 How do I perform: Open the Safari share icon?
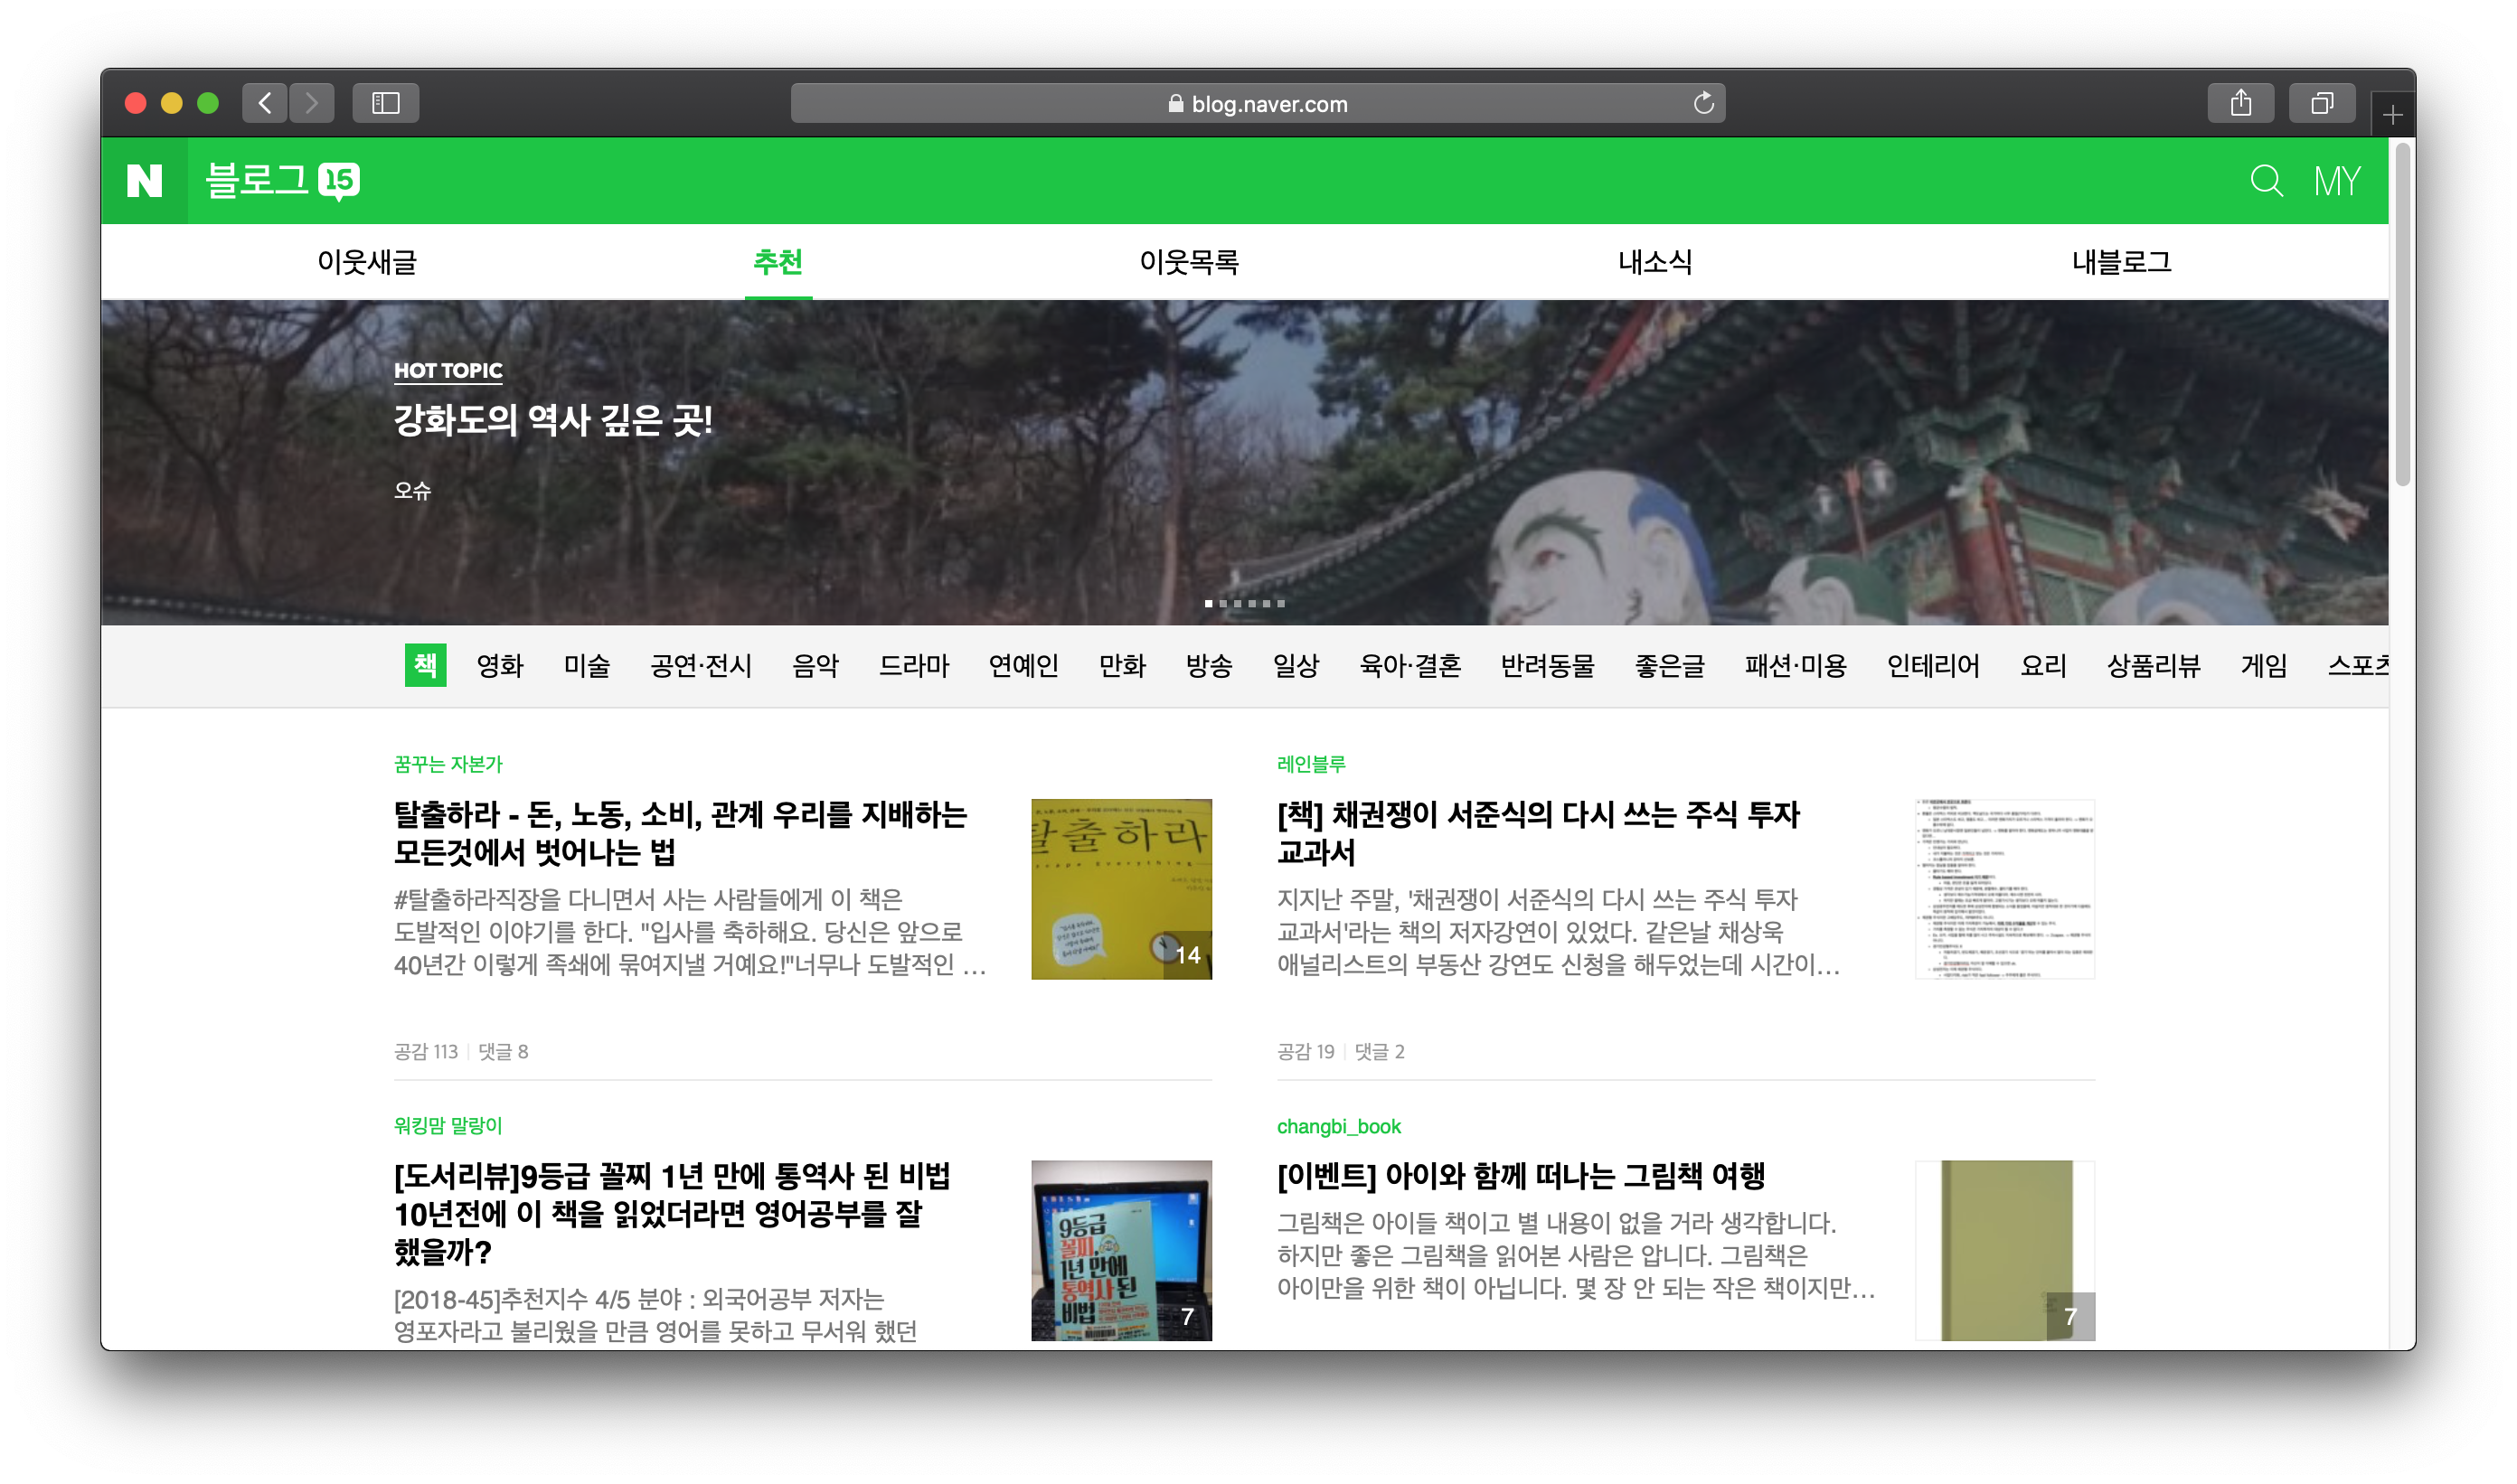pyautogui.click(x=2239, y=103)
